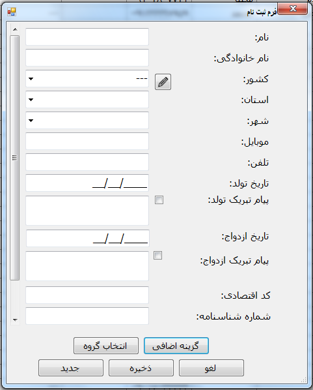
Task: Click the scrollbar up arrow
Action: pyautogui.click(x=15, y=29)
